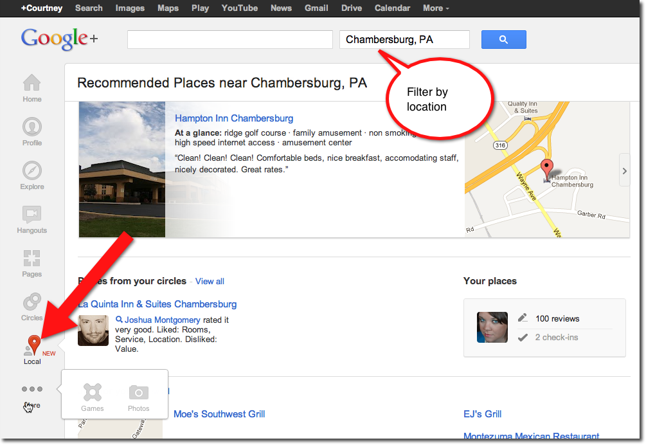Open Photos from the flyout

(138, 397)
